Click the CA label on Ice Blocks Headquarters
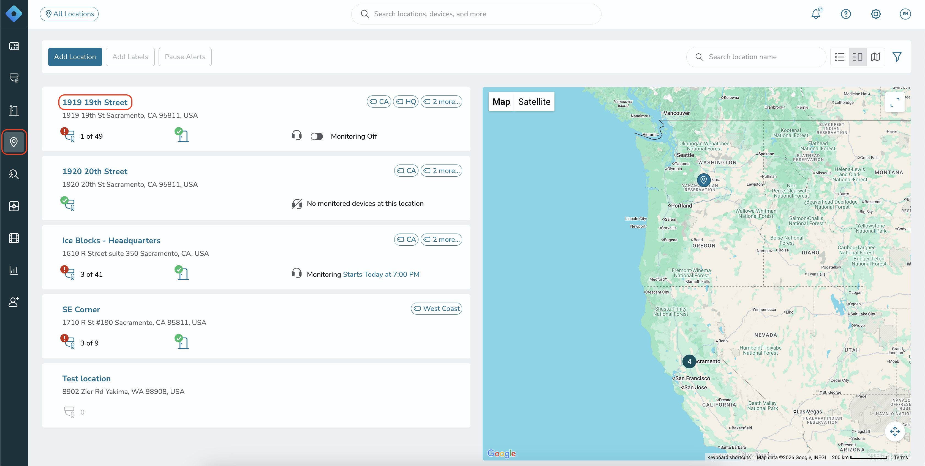The width and height of the screenshot is (925, 466). (406, 239)
